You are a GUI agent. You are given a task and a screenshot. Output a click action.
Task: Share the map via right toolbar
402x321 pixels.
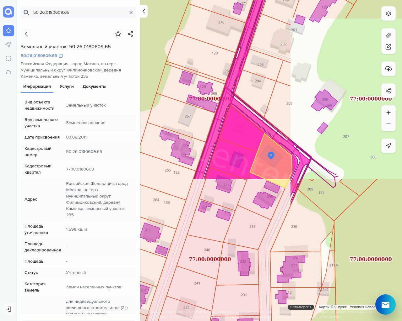(x=388, y=91)
